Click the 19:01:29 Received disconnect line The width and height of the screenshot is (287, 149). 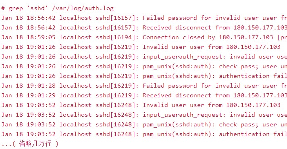144,96
